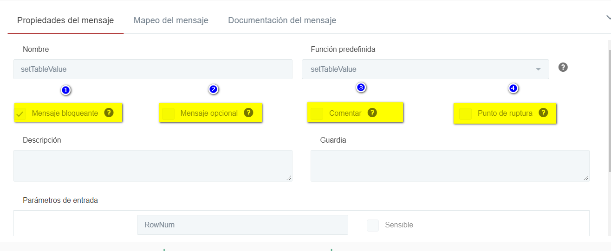Image resolution: width=611 pixels, height=251 pixels.
Task: Open Documentación del mensaje tab
Action: 282,20
